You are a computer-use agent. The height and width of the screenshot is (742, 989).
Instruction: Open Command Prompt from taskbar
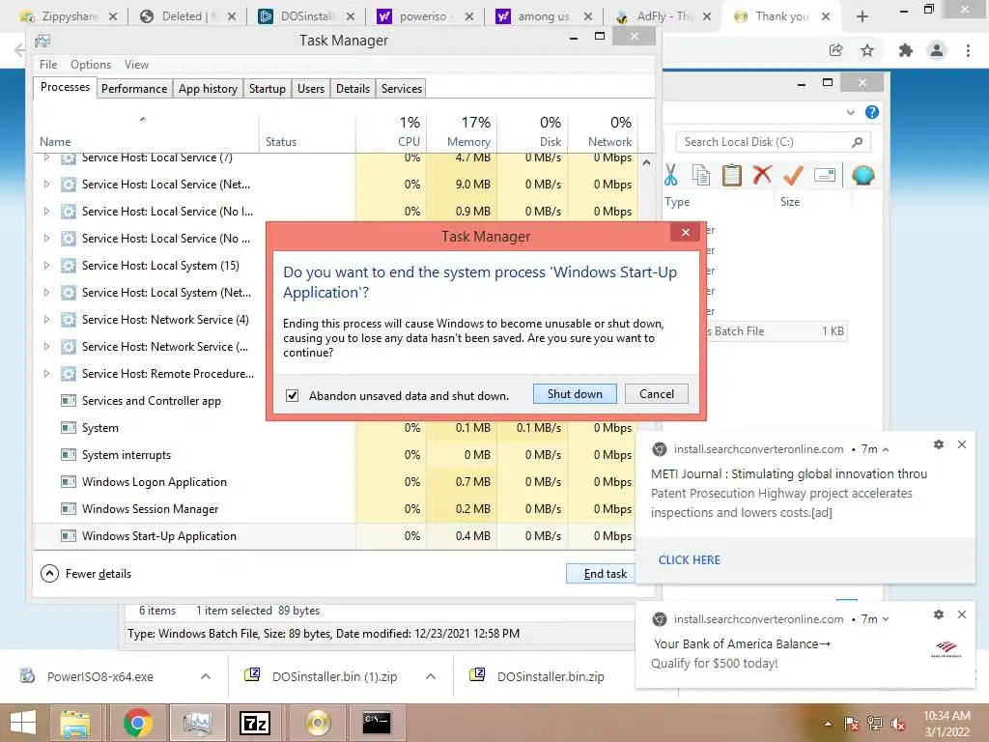click(x=377, y=723)
